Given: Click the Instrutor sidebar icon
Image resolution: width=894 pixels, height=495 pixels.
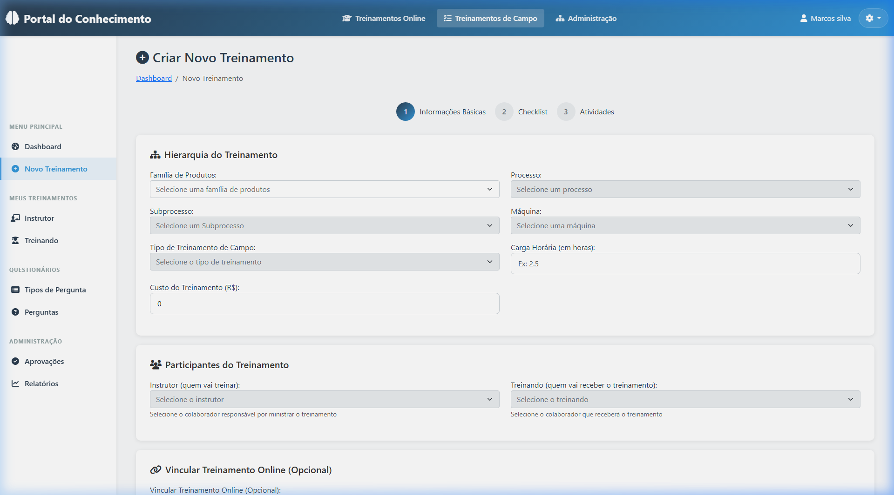Looking at the screenshot, I should tap(15, 218).
